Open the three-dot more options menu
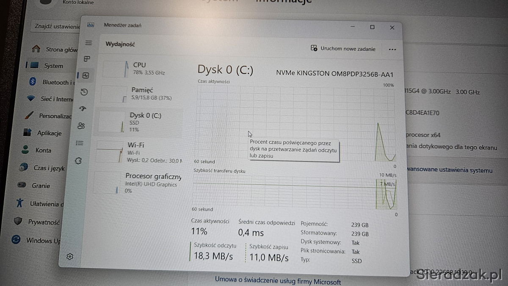 (x=392, y=49)
